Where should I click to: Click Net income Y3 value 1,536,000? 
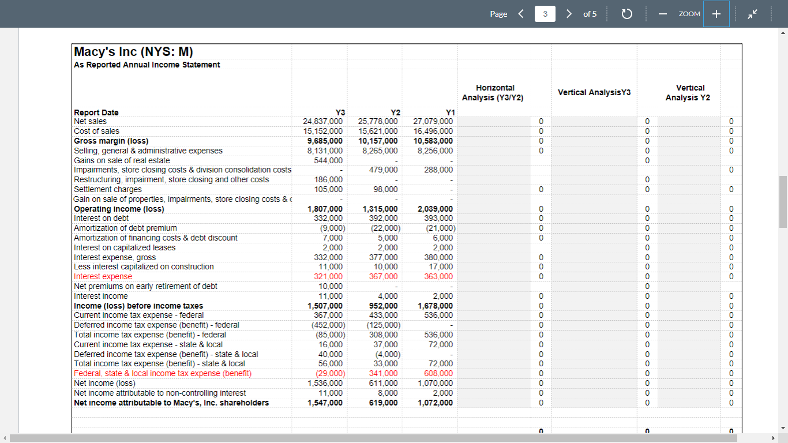(325, 383)
